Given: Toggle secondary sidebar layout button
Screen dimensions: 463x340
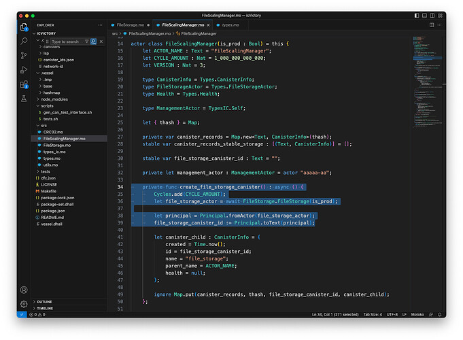Looking at the screenshot, I should [x=432, y=16].
